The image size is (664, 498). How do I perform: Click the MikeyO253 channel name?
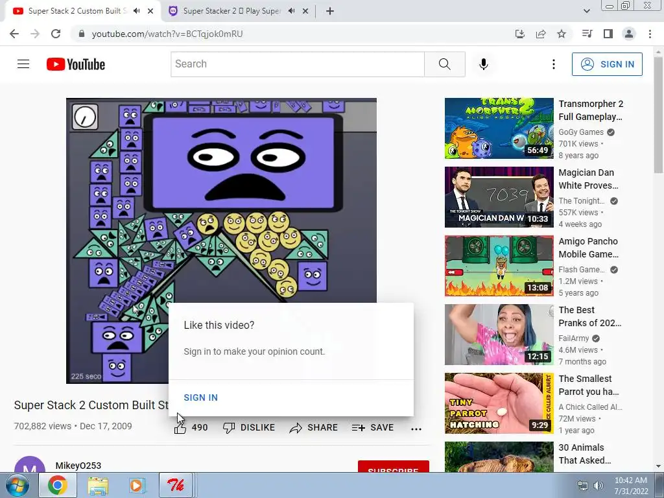click(78, 466)
